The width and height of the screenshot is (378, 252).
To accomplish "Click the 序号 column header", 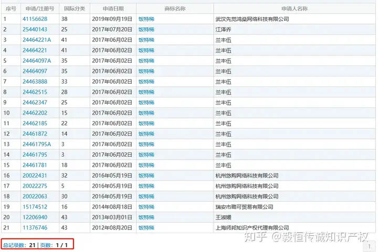I will point(11,9).
